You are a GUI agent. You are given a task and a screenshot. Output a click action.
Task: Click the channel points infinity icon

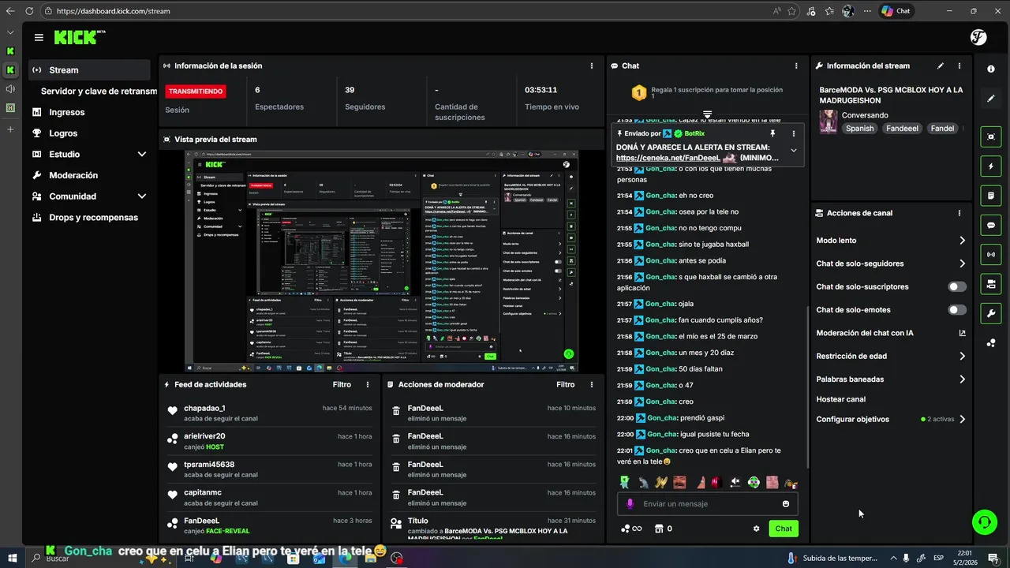[x=630, y=529]
